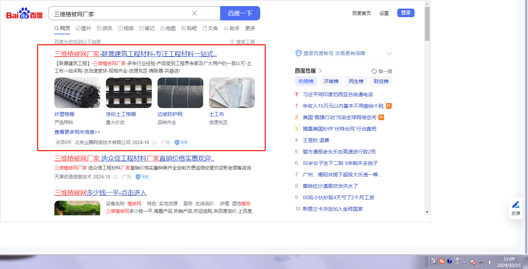Select the 网页 search tab

62,28
